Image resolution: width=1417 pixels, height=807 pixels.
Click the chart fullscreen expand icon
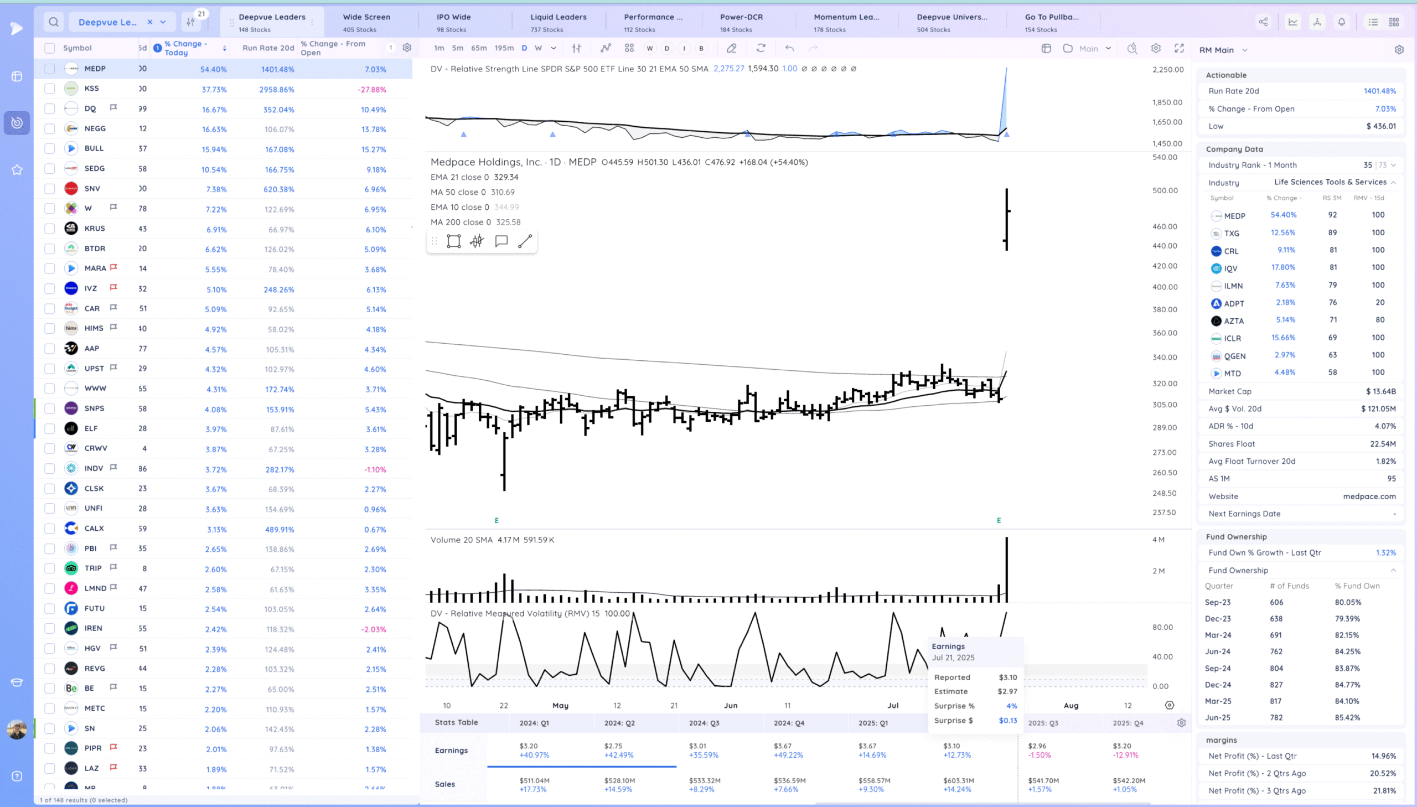click(1178, 49)
